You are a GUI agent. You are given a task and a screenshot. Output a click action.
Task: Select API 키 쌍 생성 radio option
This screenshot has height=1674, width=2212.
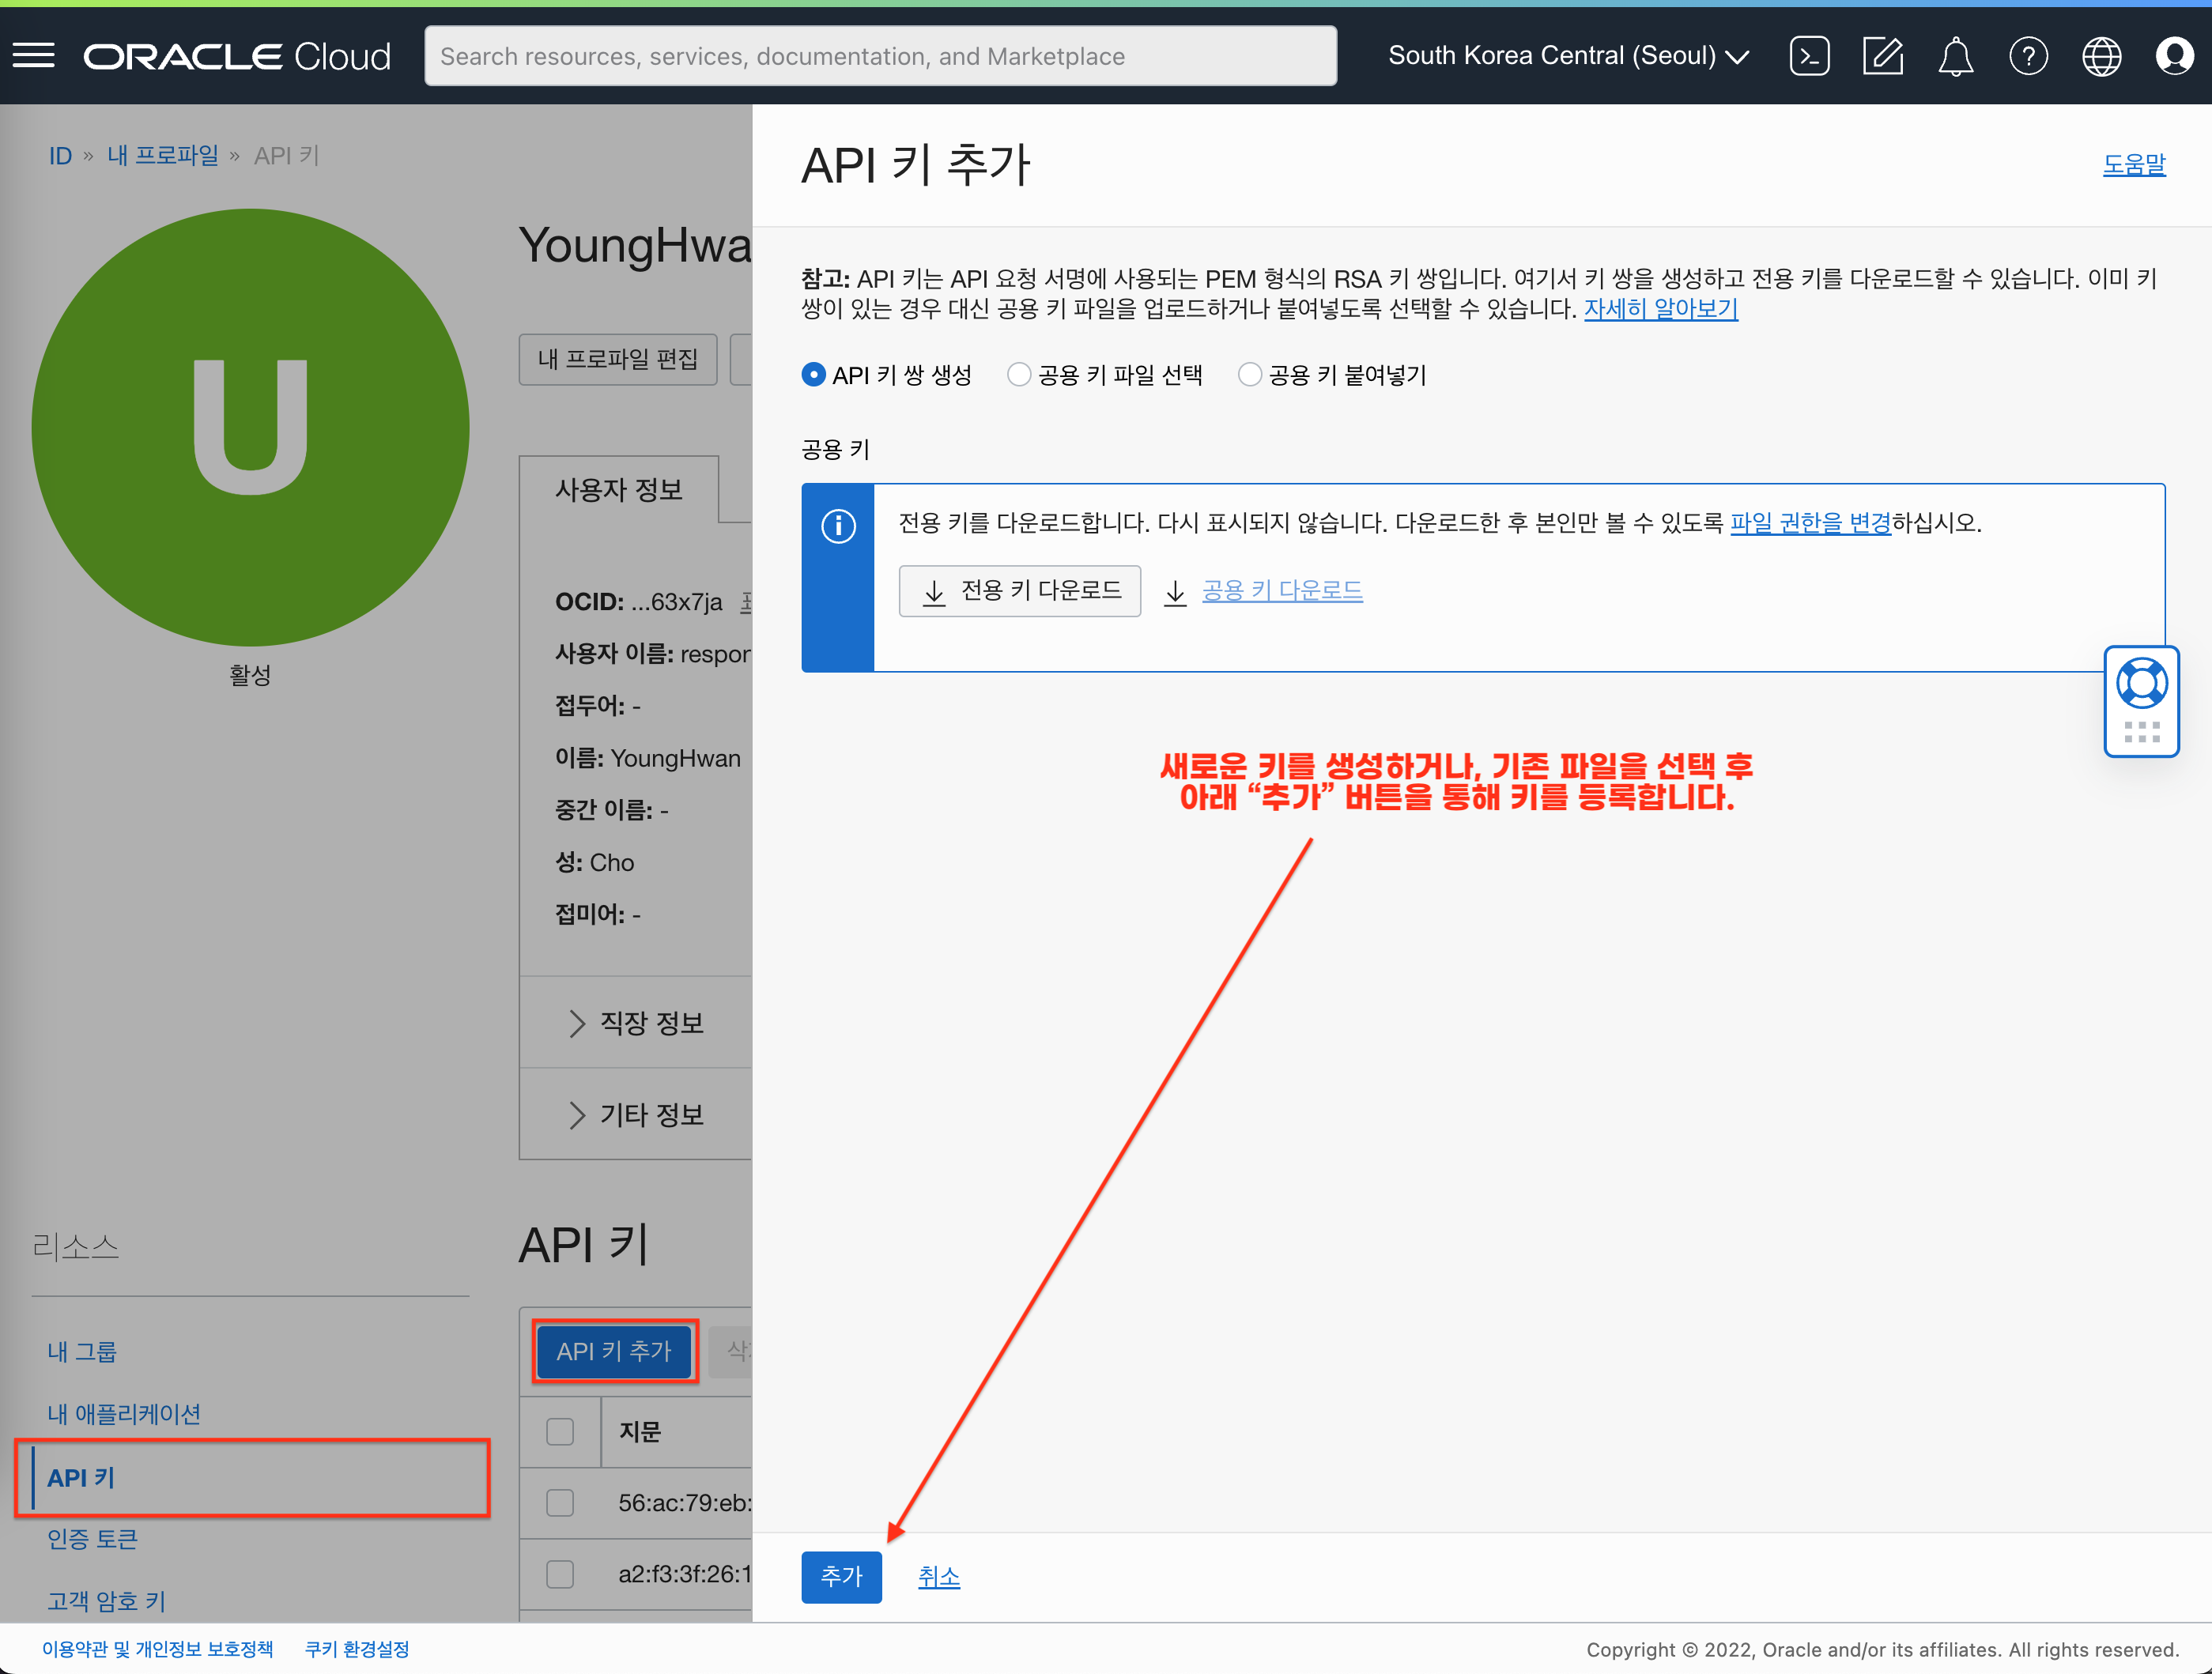813,375
